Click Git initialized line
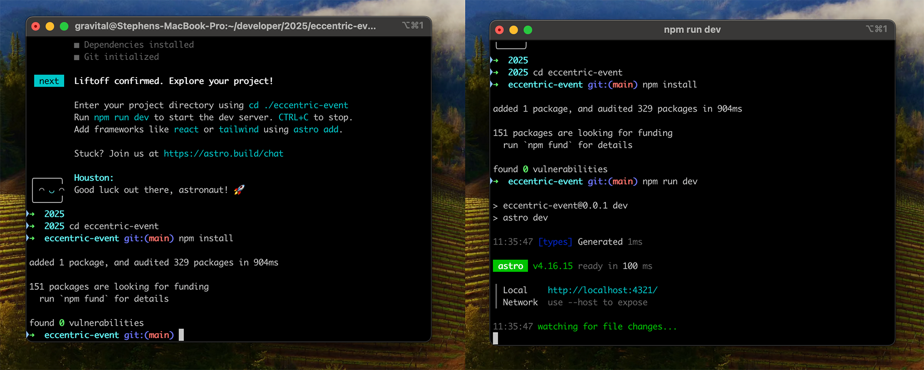Viewport: 924px width, 370px height. (117, 57)
